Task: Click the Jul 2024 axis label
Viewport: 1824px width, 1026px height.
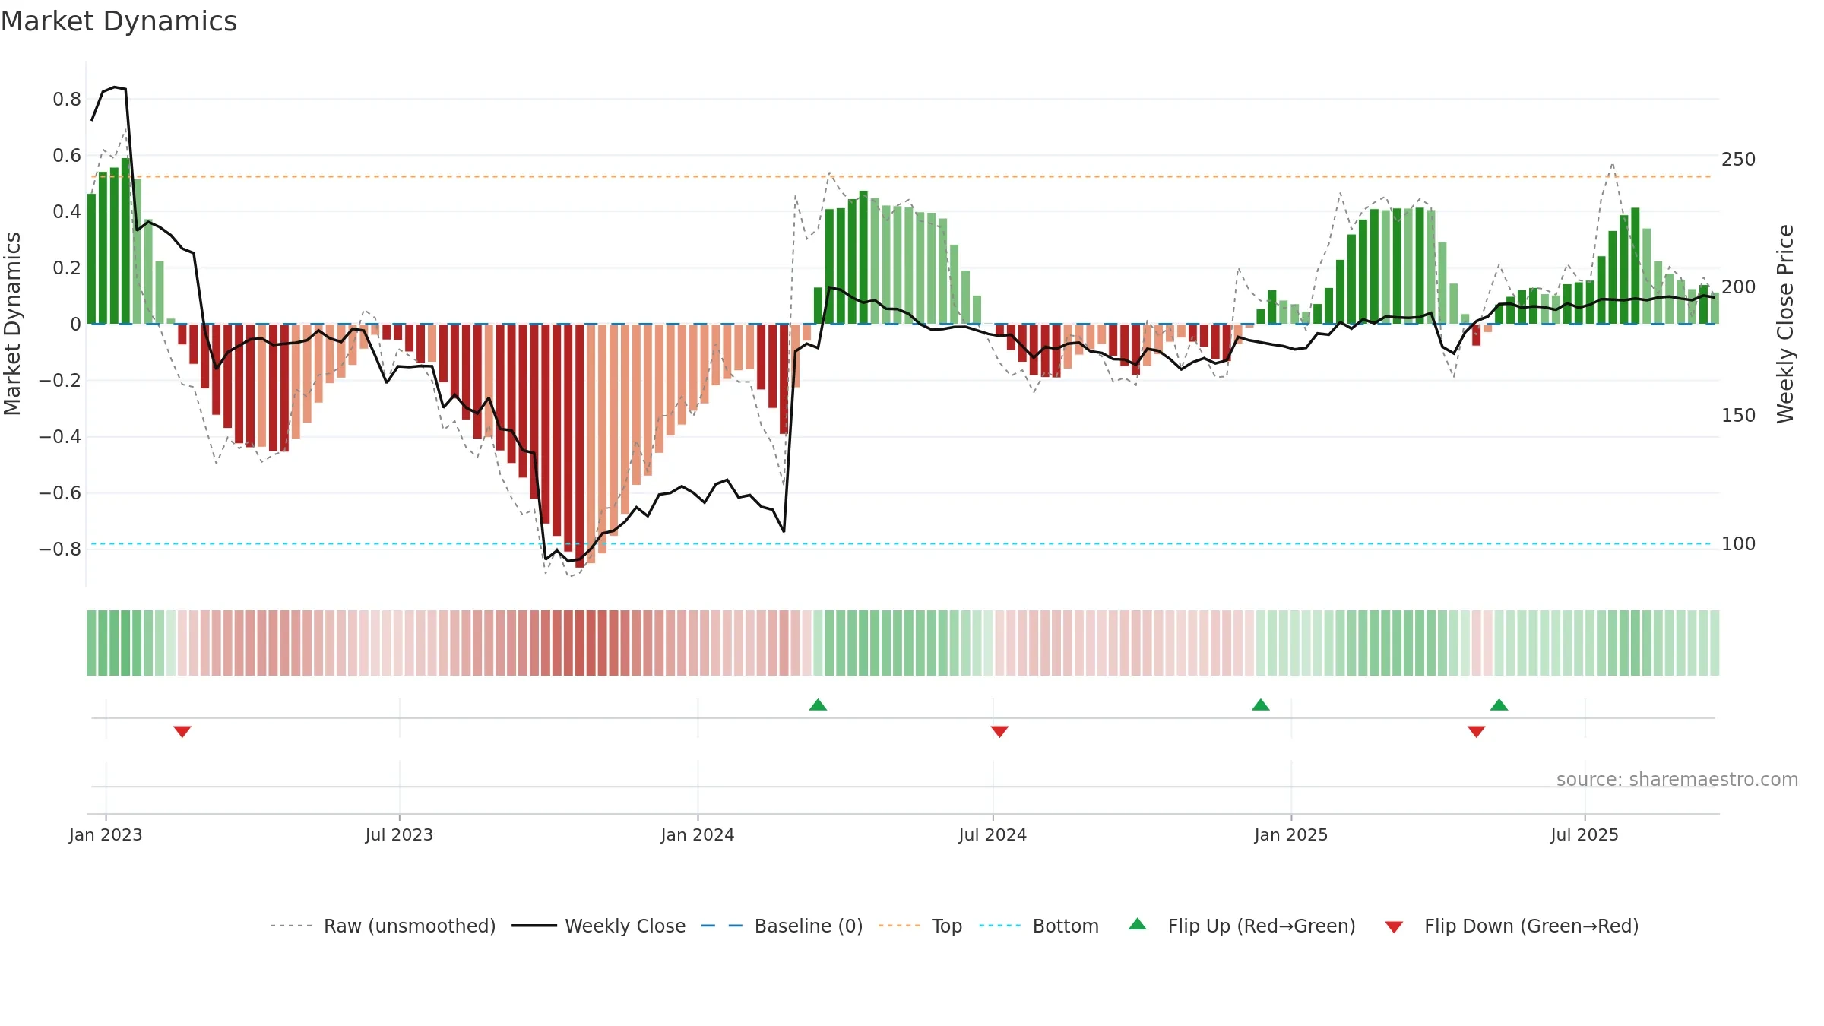Action: tap(993, 834)
